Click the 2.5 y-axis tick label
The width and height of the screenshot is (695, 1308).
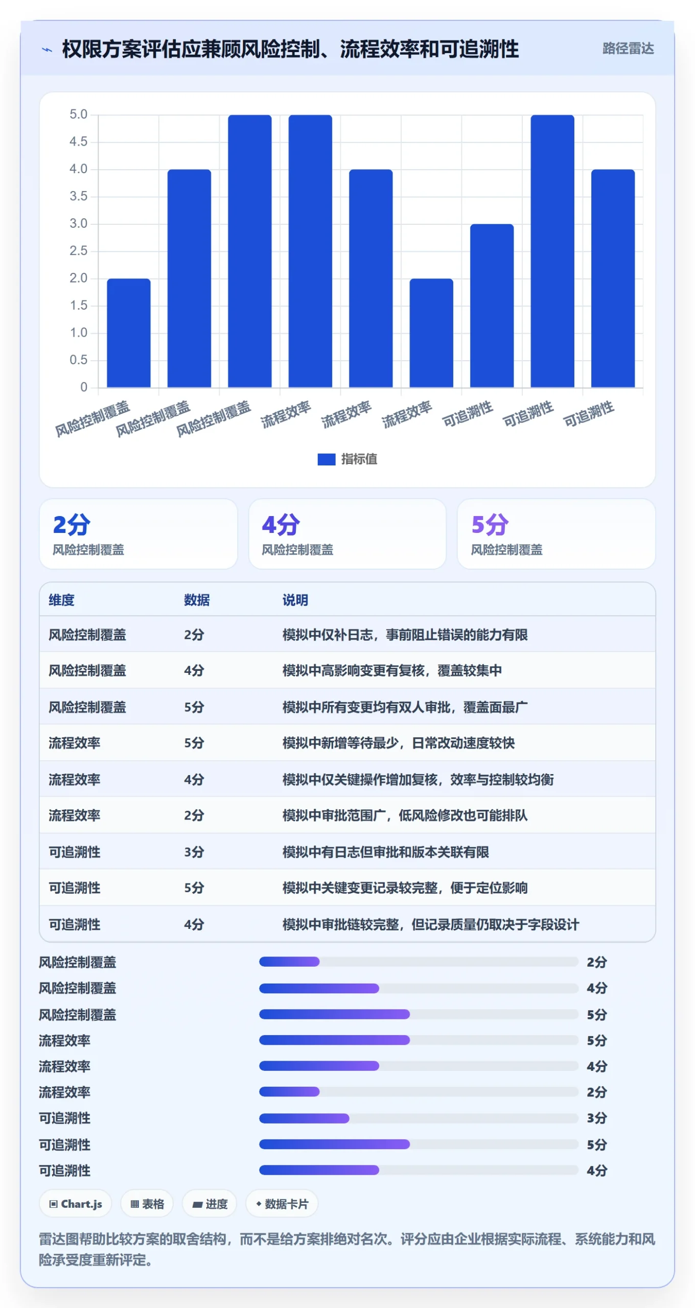click(x=79, y=251)
